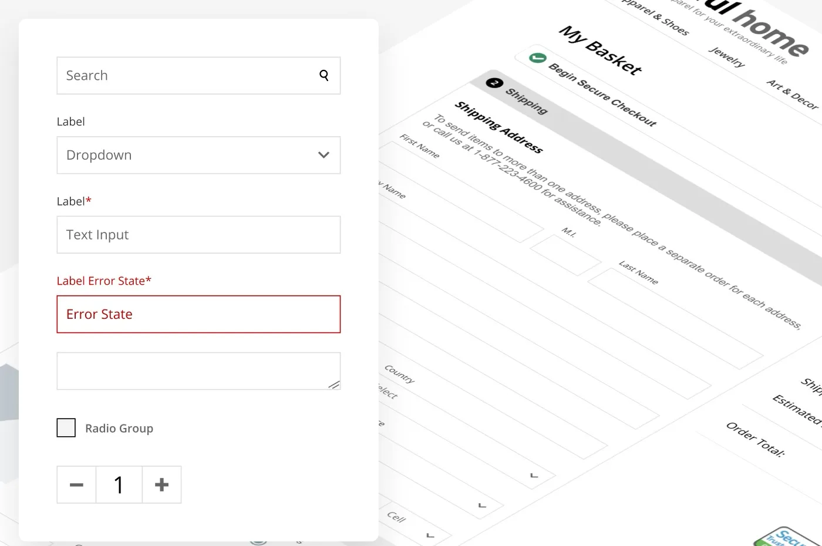The image size is (822, 546).
Task: Click the magnifying glass search icon
Action: 324,75
